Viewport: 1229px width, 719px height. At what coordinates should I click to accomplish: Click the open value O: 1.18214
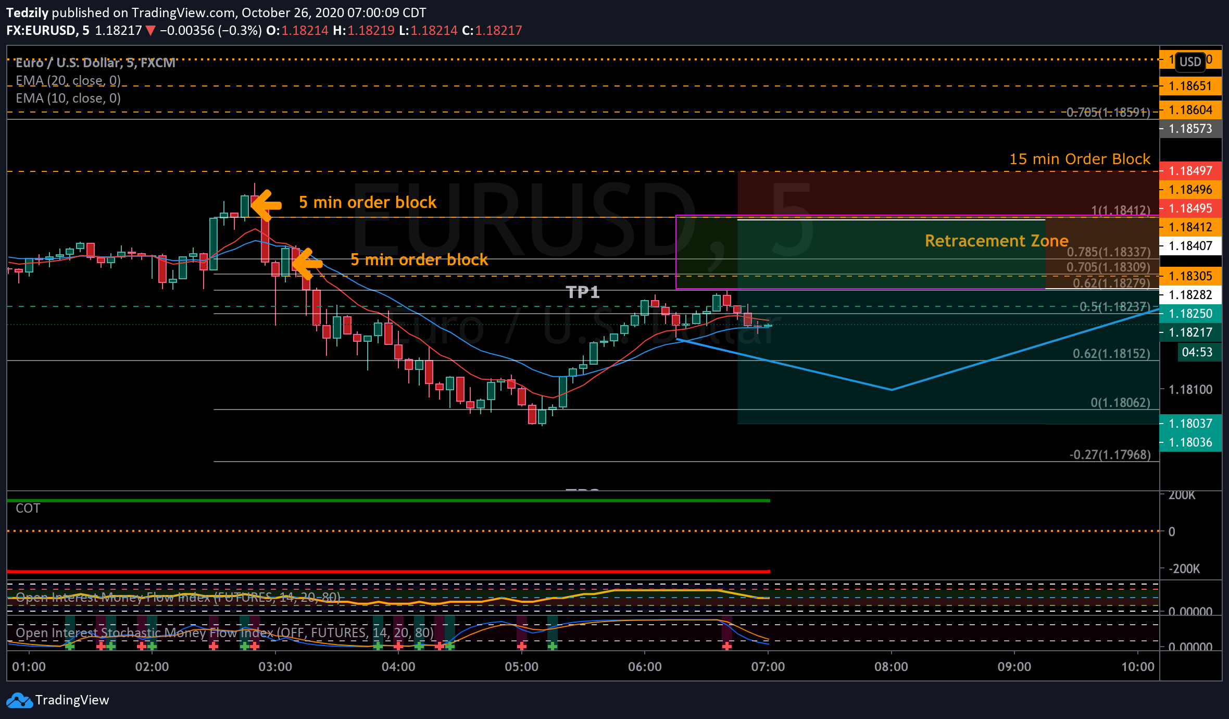pos(297,30)
